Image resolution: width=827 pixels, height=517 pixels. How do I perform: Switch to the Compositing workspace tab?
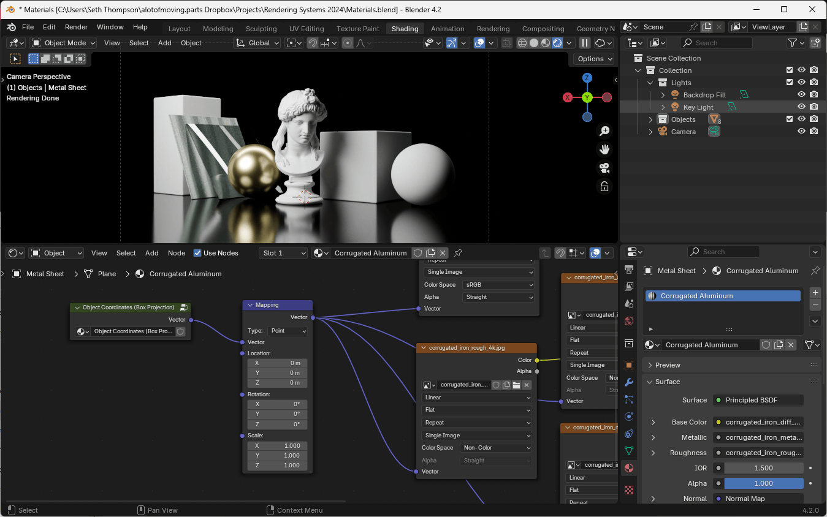[x=543, y=29]
